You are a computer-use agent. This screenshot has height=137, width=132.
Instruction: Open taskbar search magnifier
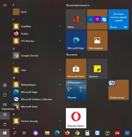14,133
